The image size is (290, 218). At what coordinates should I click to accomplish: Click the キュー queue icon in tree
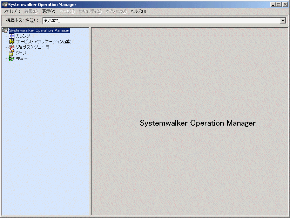[x=12, y=58]
